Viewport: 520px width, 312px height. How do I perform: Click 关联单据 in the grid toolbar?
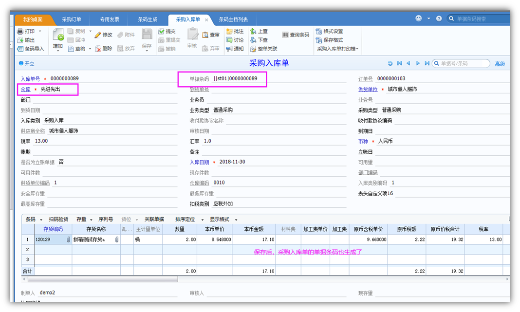154,220
